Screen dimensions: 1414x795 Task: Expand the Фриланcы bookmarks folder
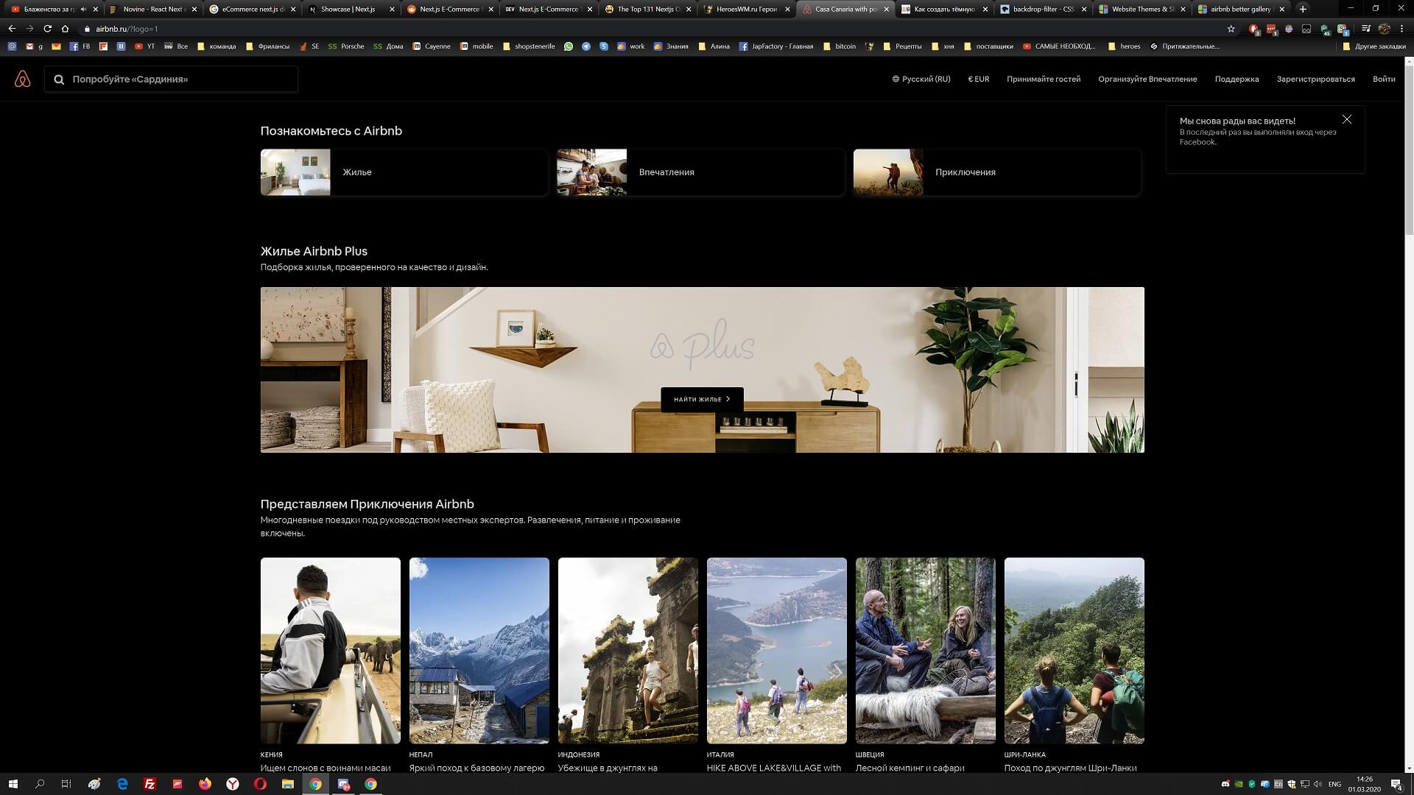267,46
